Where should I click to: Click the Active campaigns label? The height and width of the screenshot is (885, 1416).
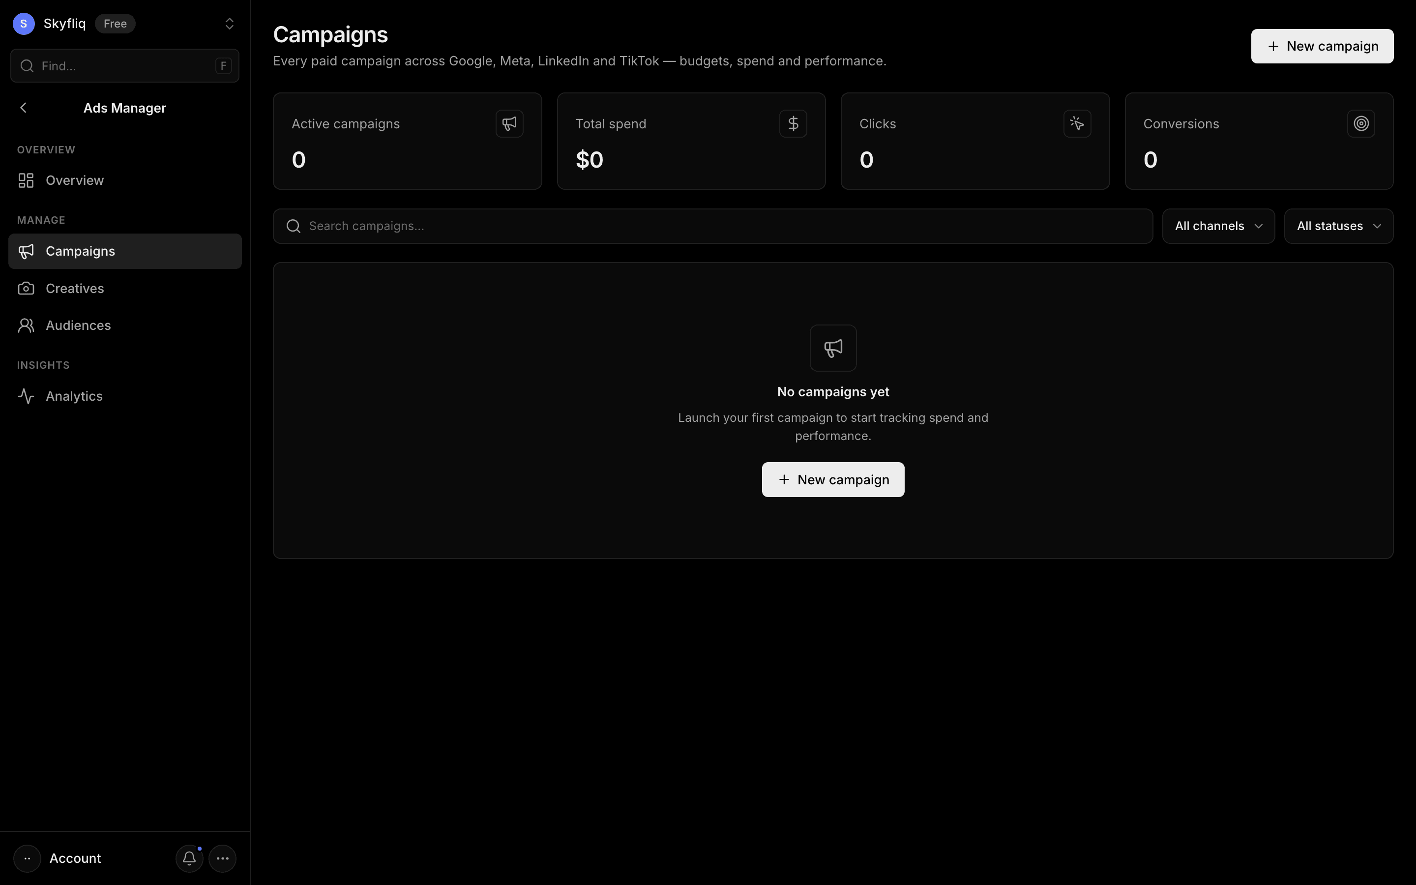(x=345, y=124)
